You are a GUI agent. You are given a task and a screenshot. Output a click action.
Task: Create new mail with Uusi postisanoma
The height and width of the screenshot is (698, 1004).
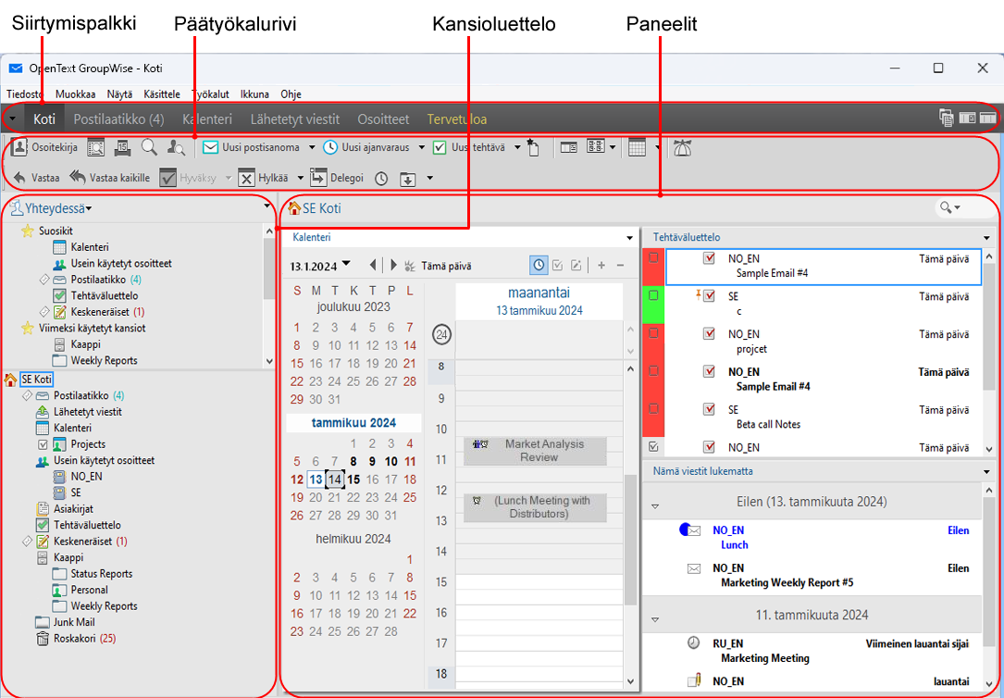[252, 147]
